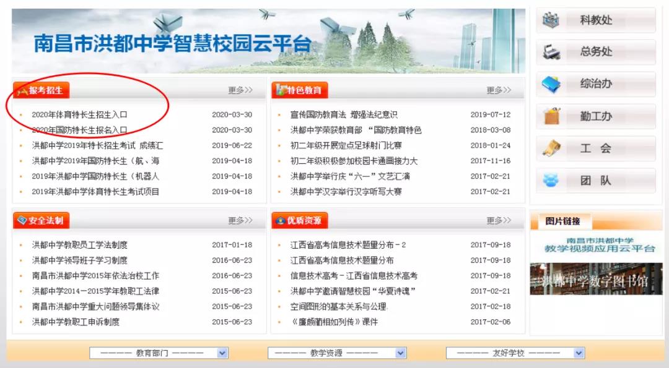This screenshot has height=368, width=669.
Task: Open 江西省高考信息技术题量分布 link
Action: coord(342,260)
